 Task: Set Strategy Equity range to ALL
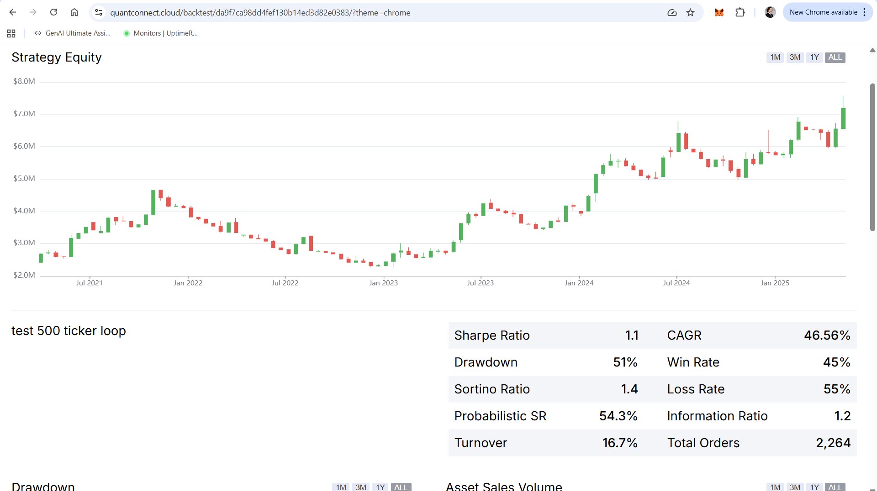point(835,57)
